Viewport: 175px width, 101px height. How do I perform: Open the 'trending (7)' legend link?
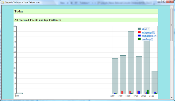(x=147, y=39)
